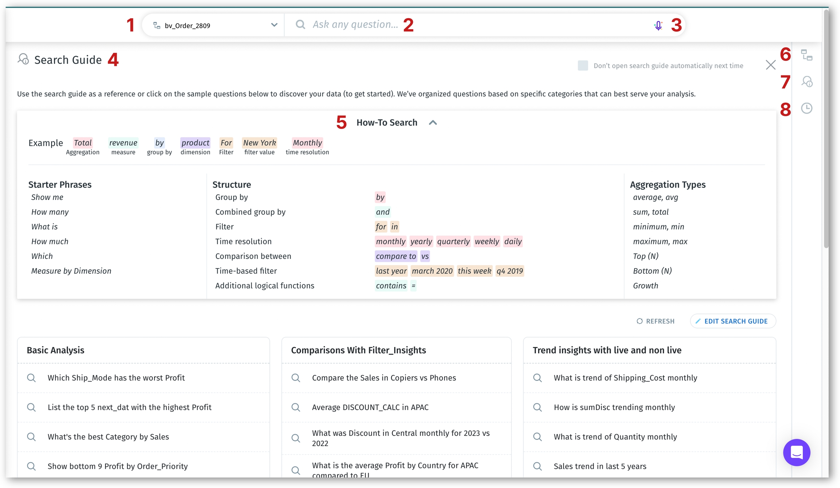Click the Ask any question input field
This screenshot has width=840, height=488.
pos(474,25)
